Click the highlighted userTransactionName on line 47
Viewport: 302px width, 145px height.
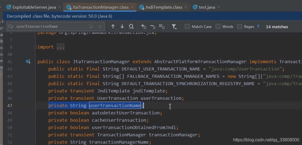point(115,106)
